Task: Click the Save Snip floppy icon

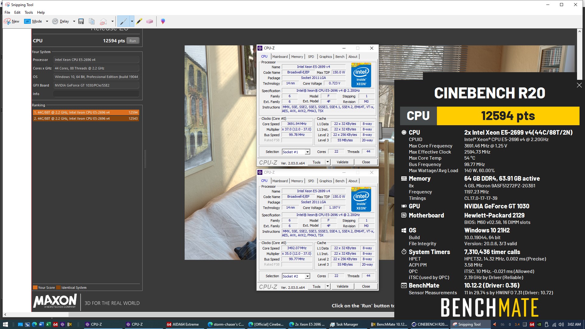Action: coord(81,21)
